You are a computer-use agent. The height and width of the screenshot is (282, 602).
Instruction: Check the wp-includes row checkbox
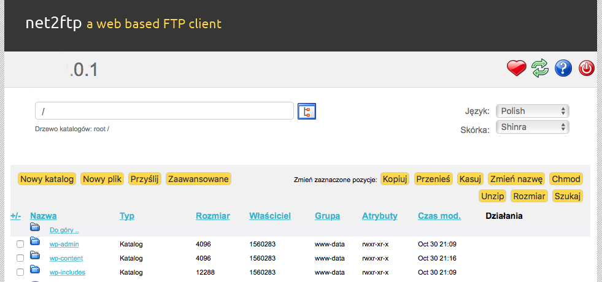(20, 272)
